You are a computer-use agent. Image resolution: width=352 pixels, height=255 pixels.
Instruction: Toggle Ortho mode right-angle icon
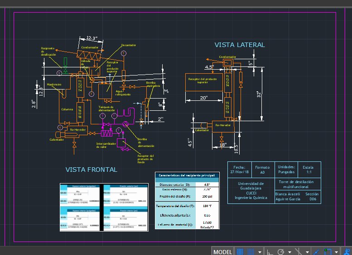pos(270,252)
